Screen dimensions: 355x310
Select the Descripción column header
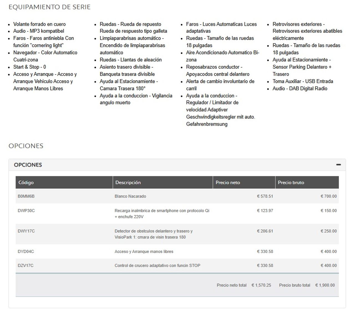(128, 183)
